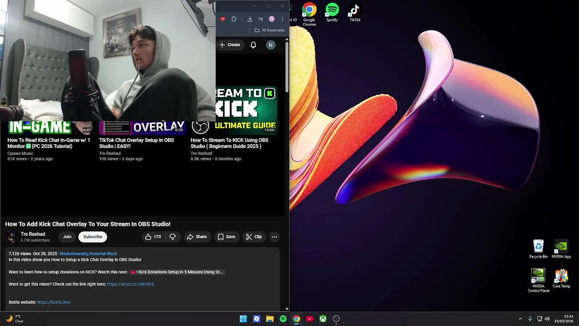Open the Tre Rashad channel name link
Image resolution: width=579 pixels, height=326 pixels.
(33, 234)
